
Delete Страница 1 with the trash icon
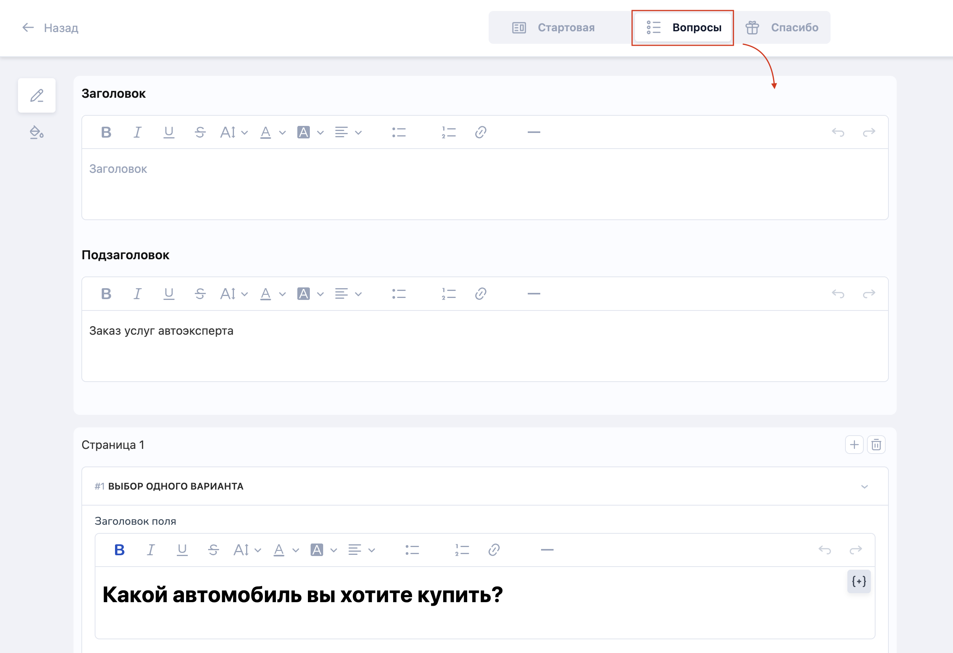pos(876,445)
